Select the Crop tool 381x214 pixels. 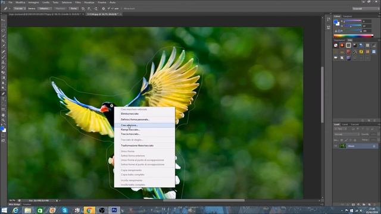pyautogui.click(x=3, y=41)
